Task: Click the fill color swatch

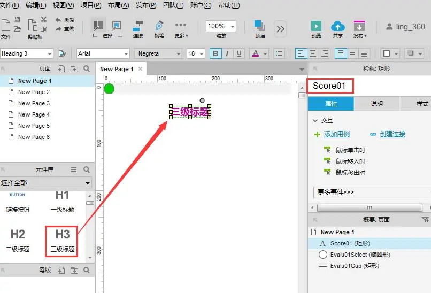Action: click(x=387, y=53)
